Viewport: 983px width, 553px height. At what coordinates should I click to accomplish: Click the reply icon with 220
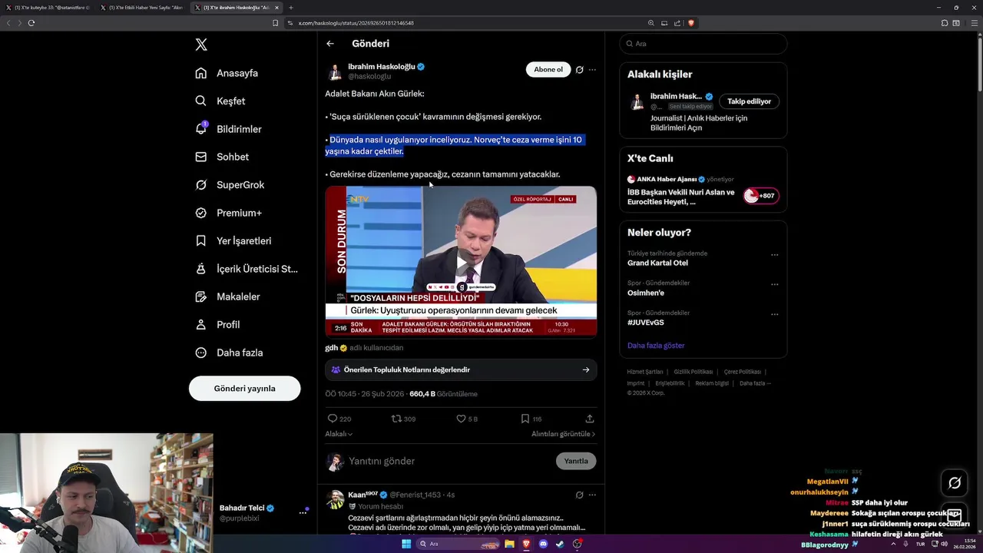click(x=339, y=419)
